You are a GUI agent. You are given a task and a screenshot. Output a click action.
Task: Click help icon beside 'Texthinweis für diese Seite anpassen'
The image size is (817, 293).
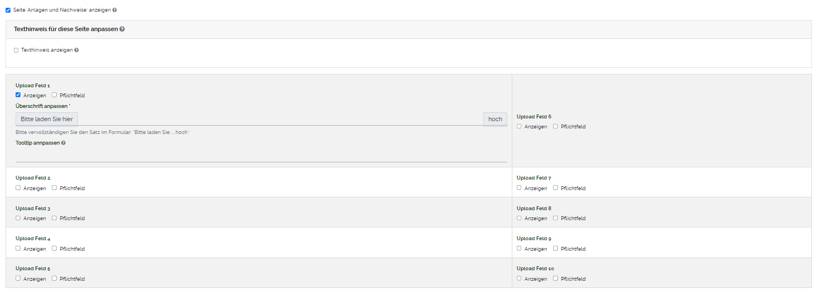(x=122, y=29)
